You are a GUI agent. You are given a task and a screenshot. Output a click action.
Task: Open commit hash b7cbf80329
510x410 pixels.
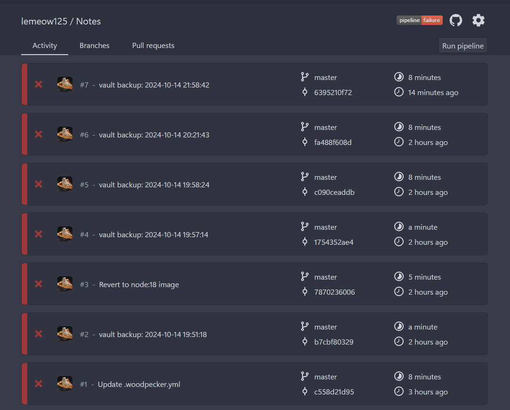click(334, 342)
